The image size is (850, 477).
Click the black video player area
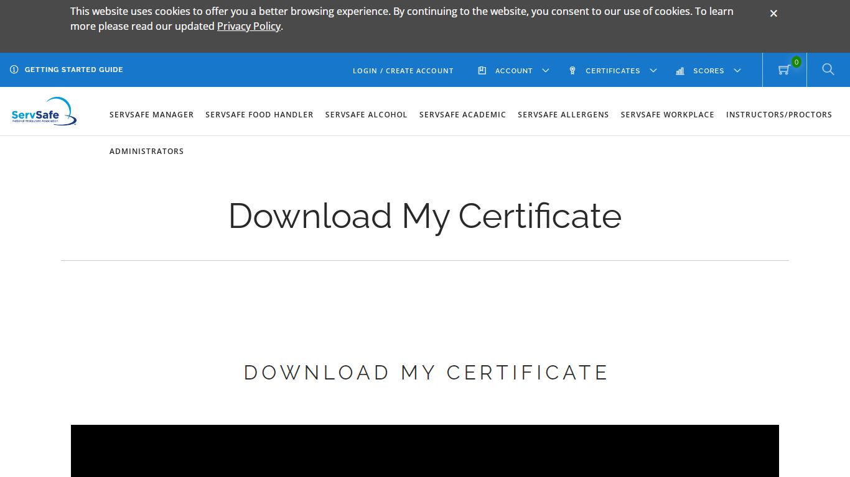point(425,451)
